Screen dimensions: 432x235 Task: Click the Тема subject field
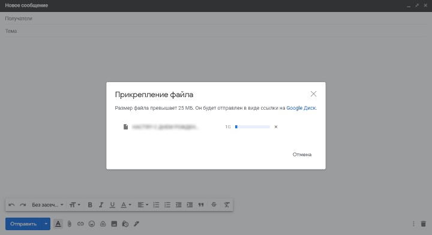[216, 31]
